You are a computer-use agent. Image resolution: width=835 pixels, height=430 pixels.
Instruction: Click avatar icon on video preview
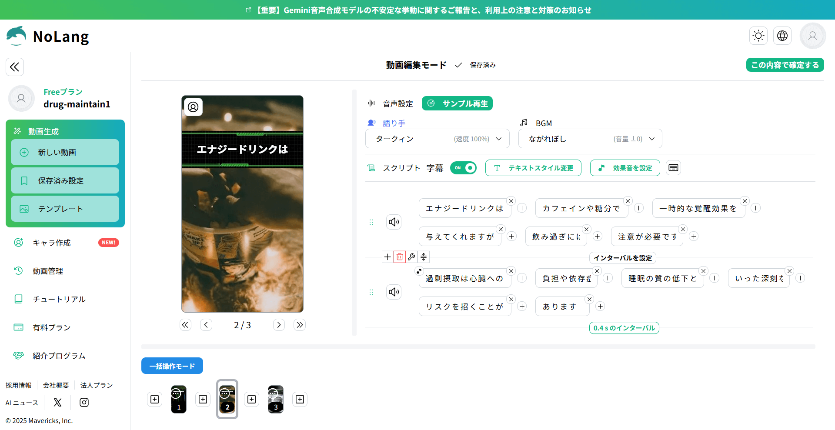[x=193, y=107]
